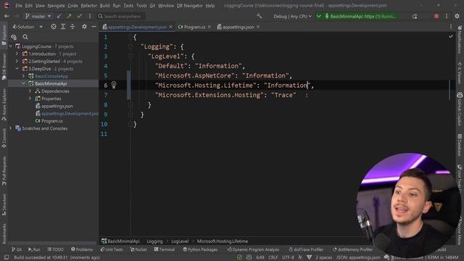The width and height of the screenshot is (464, 261).
Task: Click the Commit checkmark icon
Action: pyautogui.click(x=79, y=16)
